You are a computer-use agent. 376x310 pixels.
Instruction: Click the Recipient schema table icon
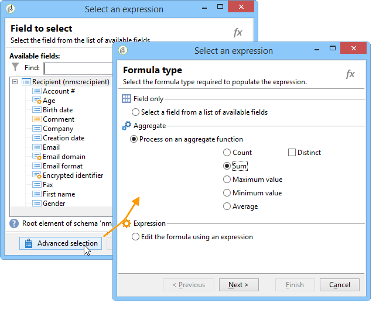click(x=26, y=82)
